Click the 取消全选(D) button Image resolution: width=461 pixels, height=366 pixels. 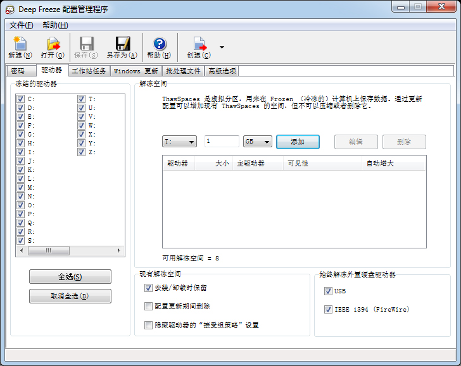[70, 296]
